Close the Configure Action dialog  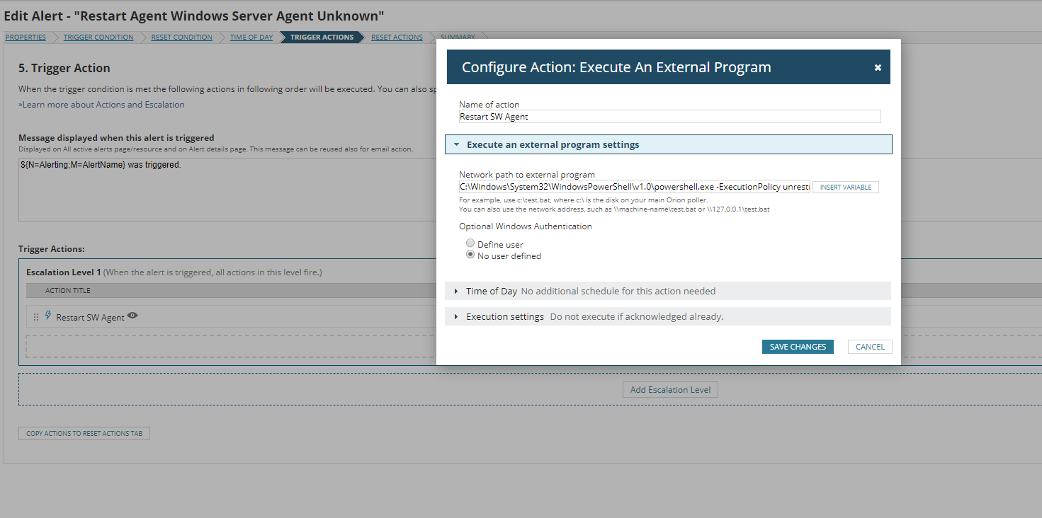coord(878,67)
